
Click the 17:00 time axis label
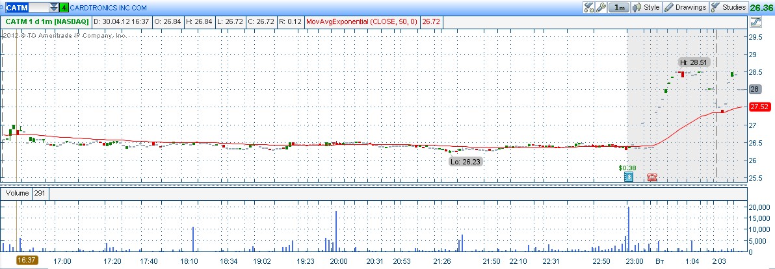point(62,261)
